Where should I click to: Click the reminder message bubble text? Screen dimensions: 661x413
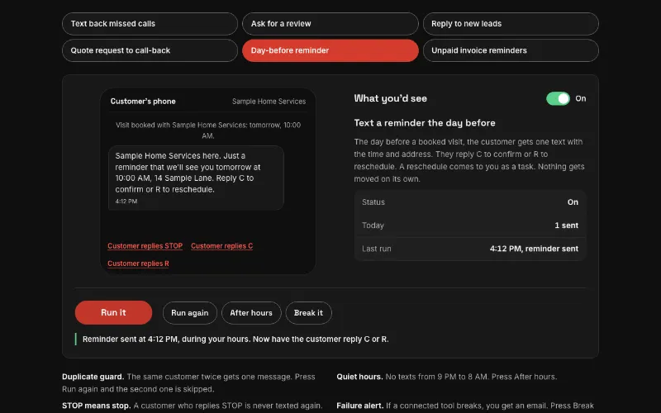coord(188,173)
